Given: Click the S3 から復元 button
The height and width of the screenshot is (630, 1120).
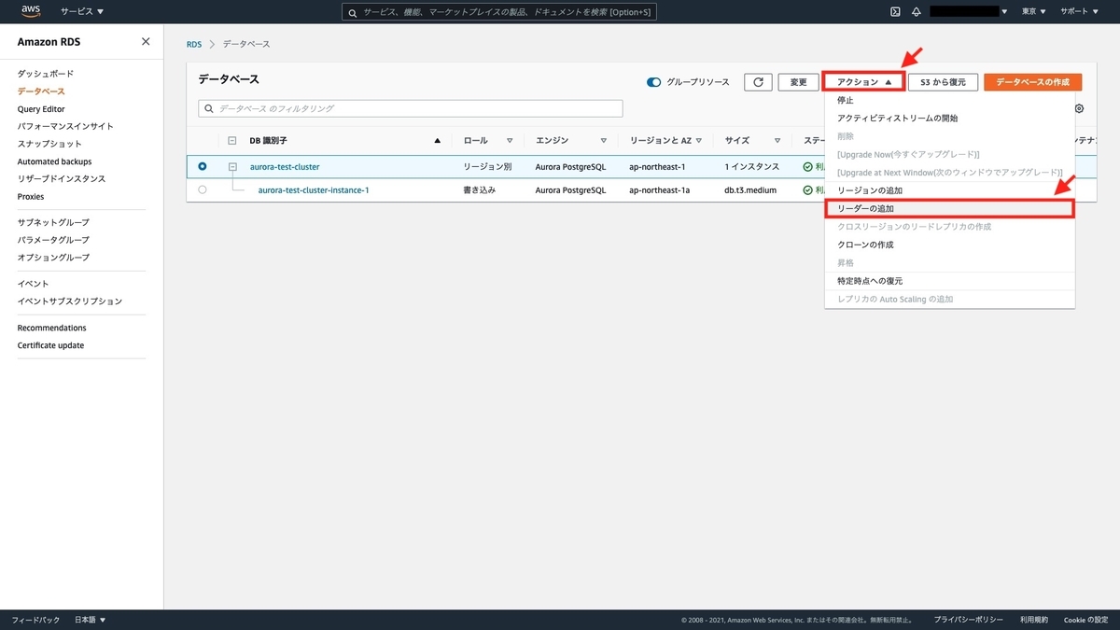Looking at the screenshot, I should click(x=943, y=82).
